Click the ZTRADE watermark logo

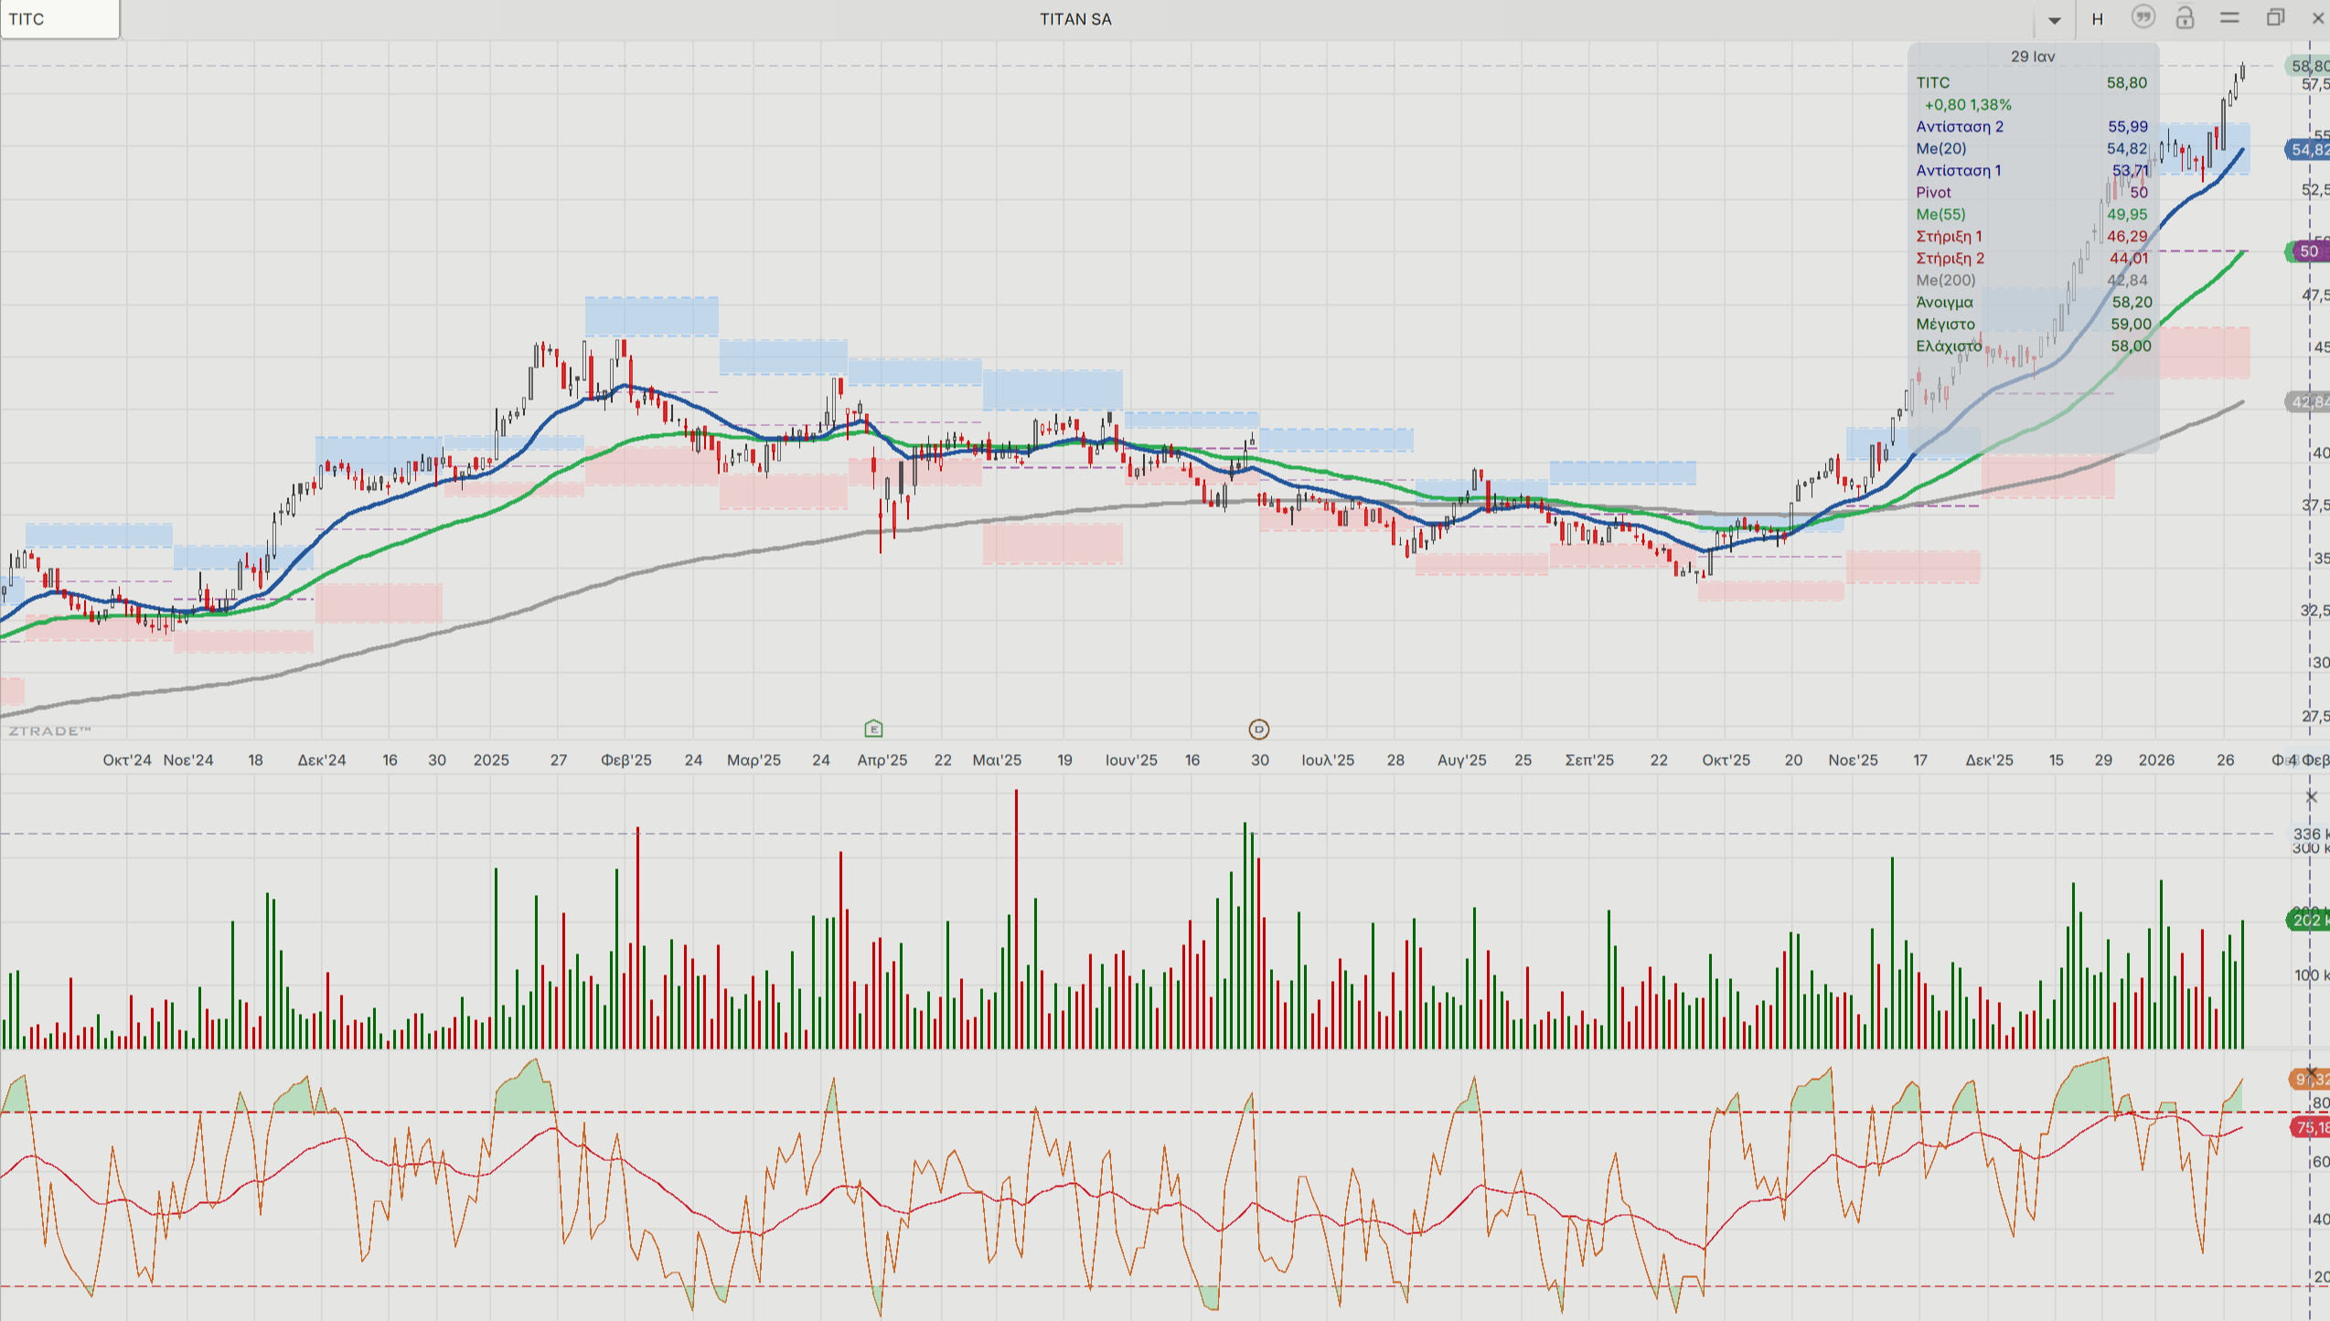coord(49,730)
